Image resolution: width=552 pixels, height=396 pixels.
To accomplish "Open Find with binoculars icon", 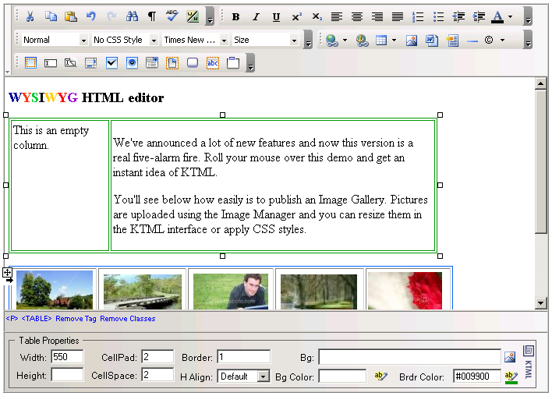I will click(132, 16).
